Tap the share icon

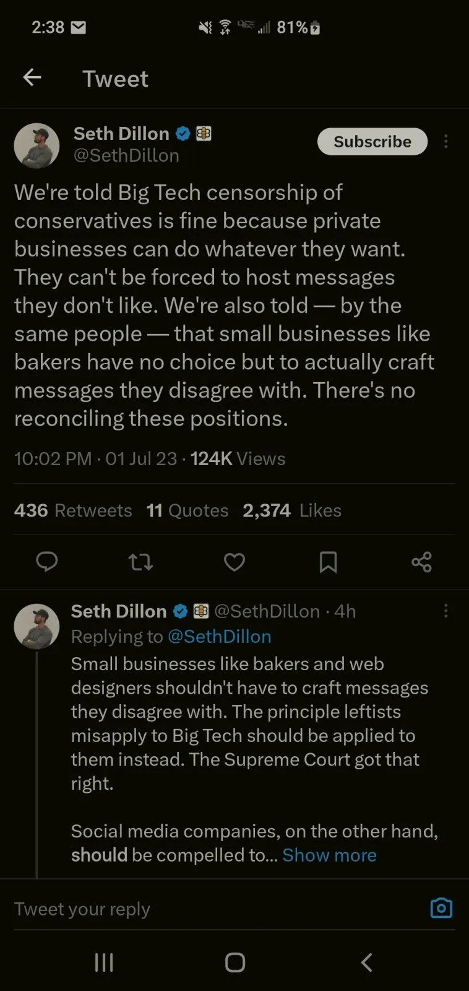point(421,562)
